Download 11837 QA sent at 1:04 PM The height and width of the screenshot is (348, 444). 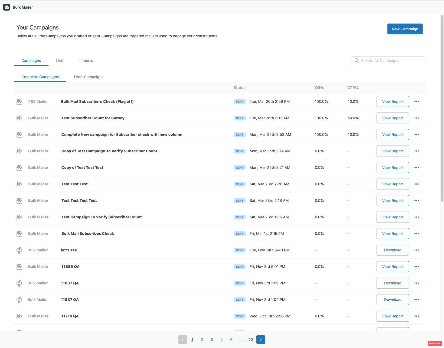[393, 300]
